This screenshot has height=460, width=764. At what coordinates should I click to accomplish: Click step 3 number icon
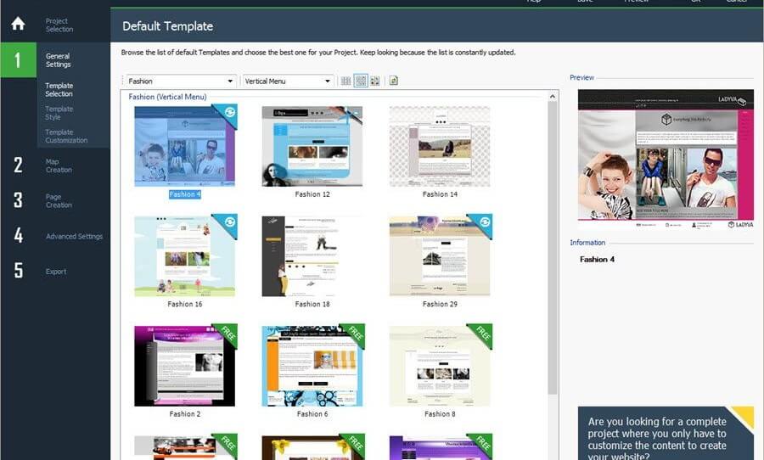(18, 200)
